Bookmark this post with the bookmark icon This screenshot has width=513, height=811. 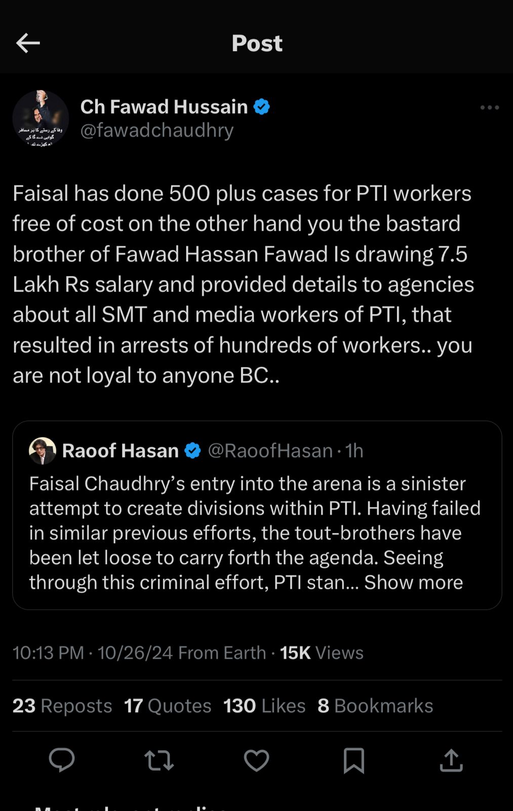pos(354,759)
